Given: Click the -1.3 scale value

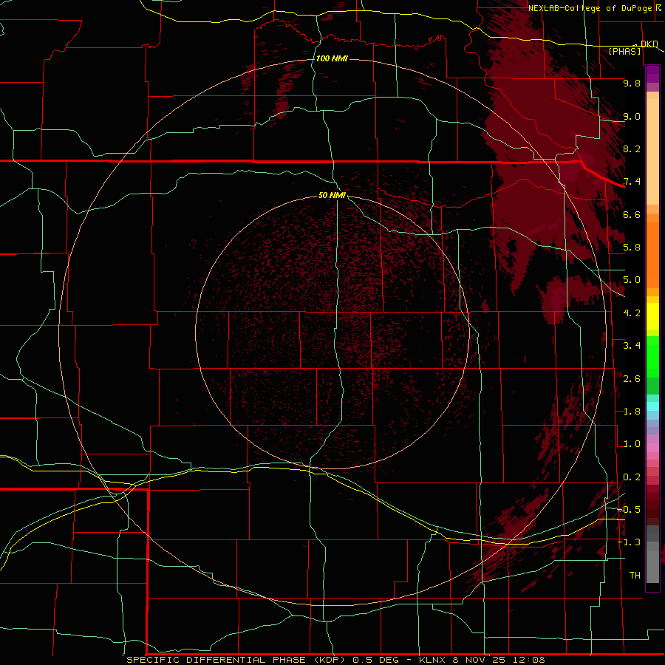Looking at the screenshot, I should coord(630,542).
